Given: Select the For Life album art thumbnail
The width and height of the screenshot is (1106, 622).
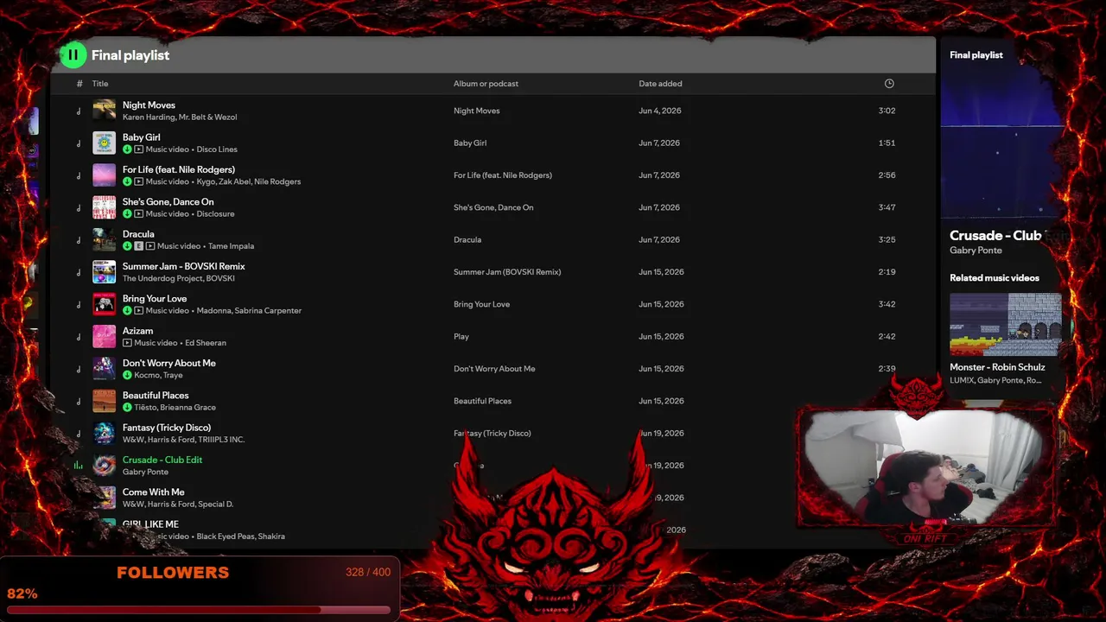Looking at the screenshot, I should (x=104, y=175).
